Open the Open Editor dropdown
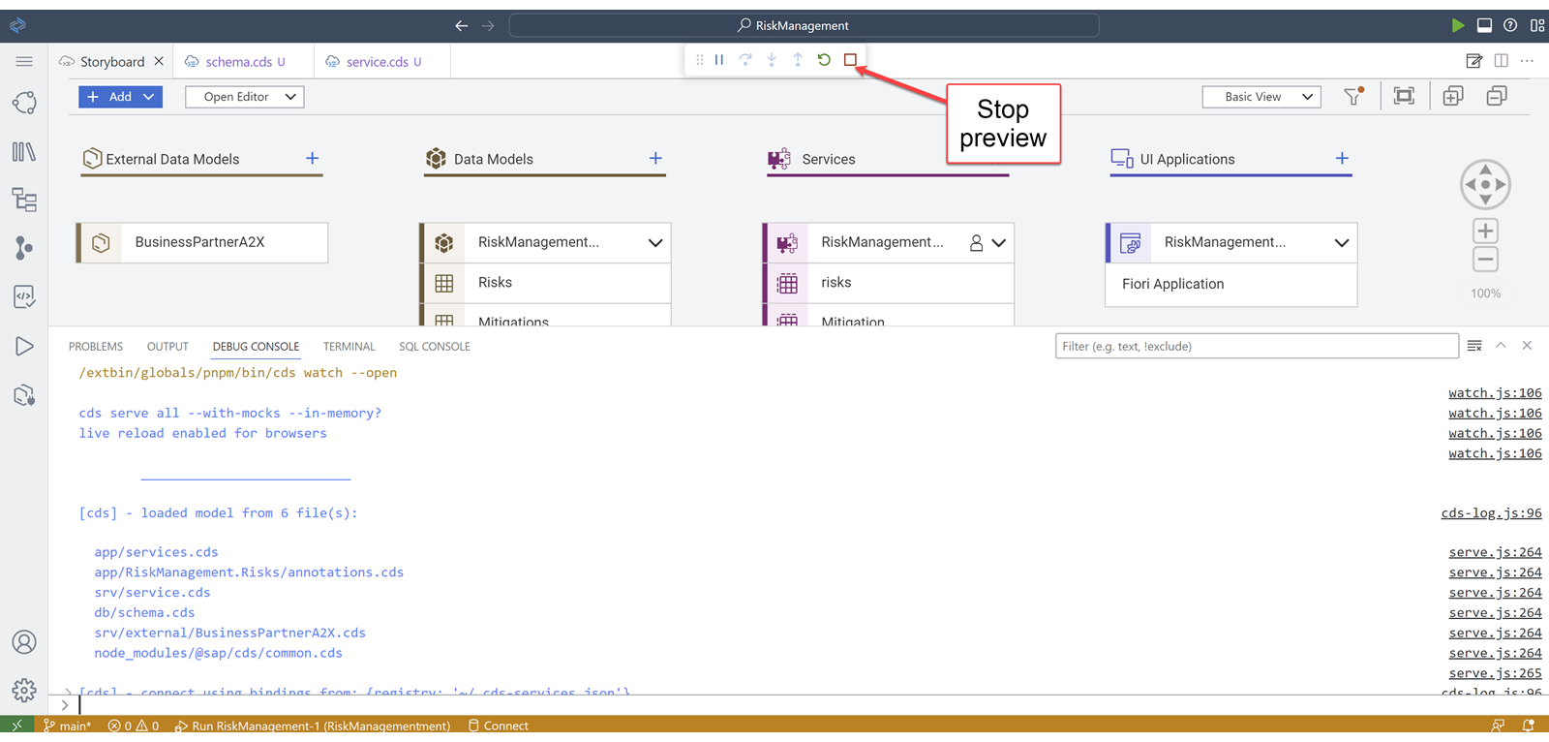 [245, 97]
